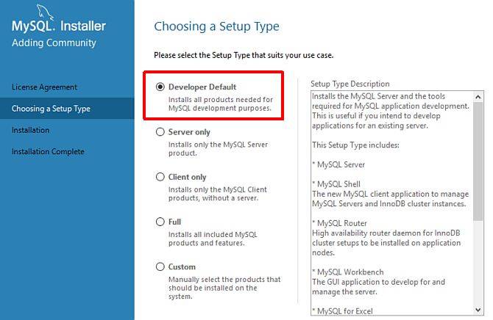Click the '* MySQL Router' line in the description
Image resolution: width=493 pixels, height=320 pixels.
coord(339,223)
